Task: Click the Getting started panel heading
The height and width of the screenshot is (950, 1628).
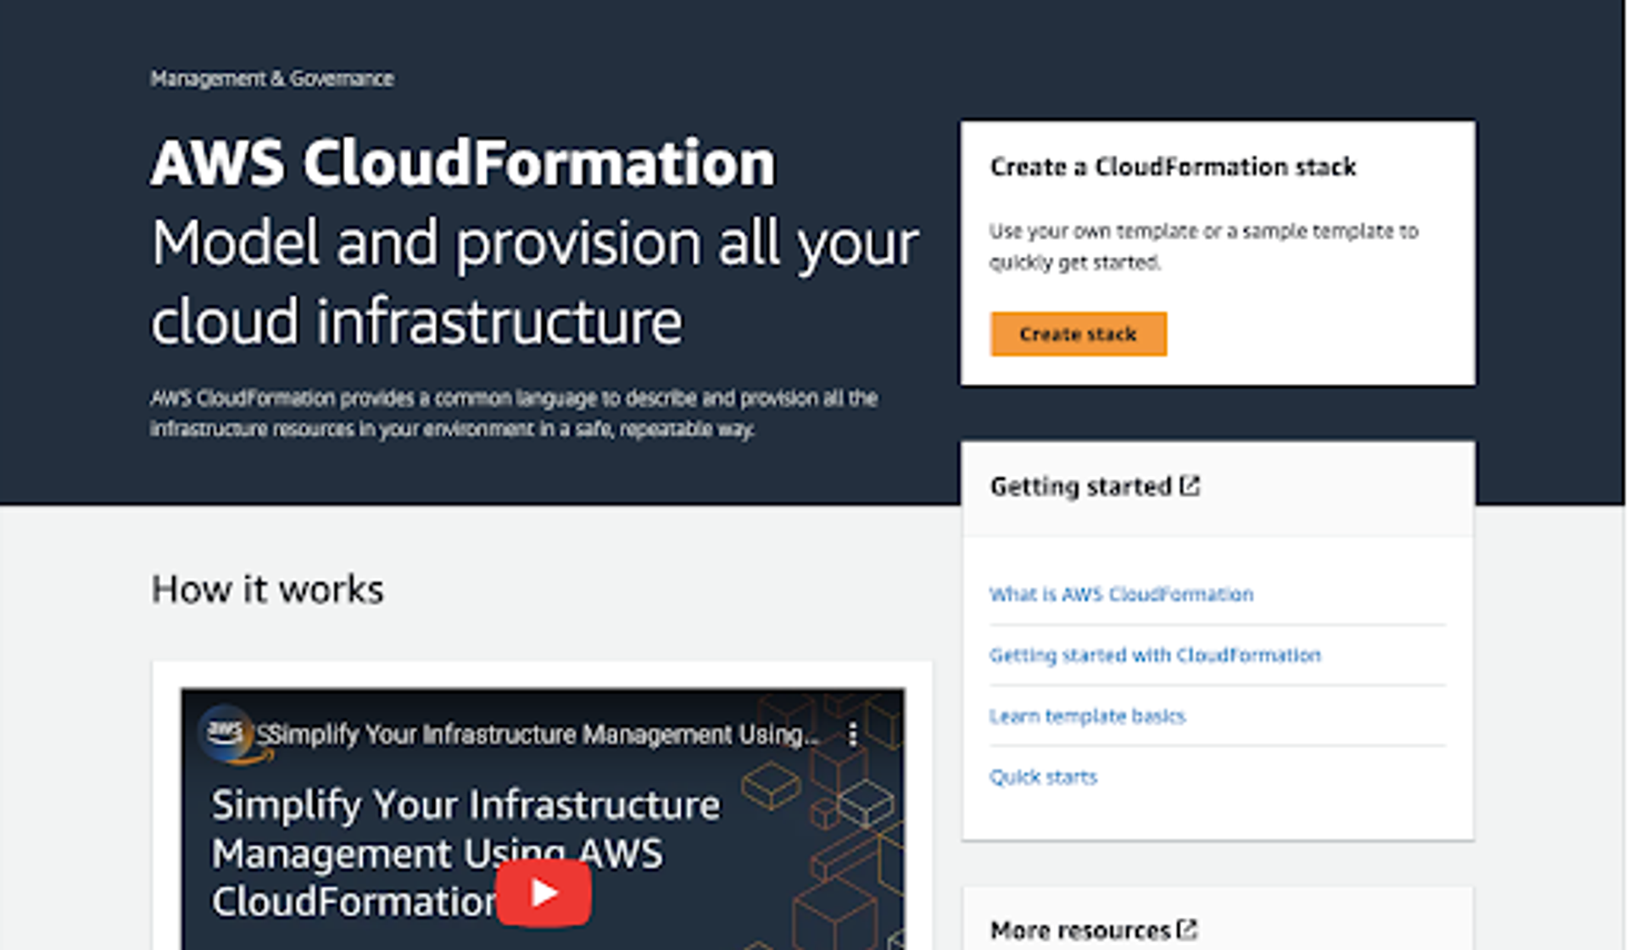Action: pos(1080,486)
